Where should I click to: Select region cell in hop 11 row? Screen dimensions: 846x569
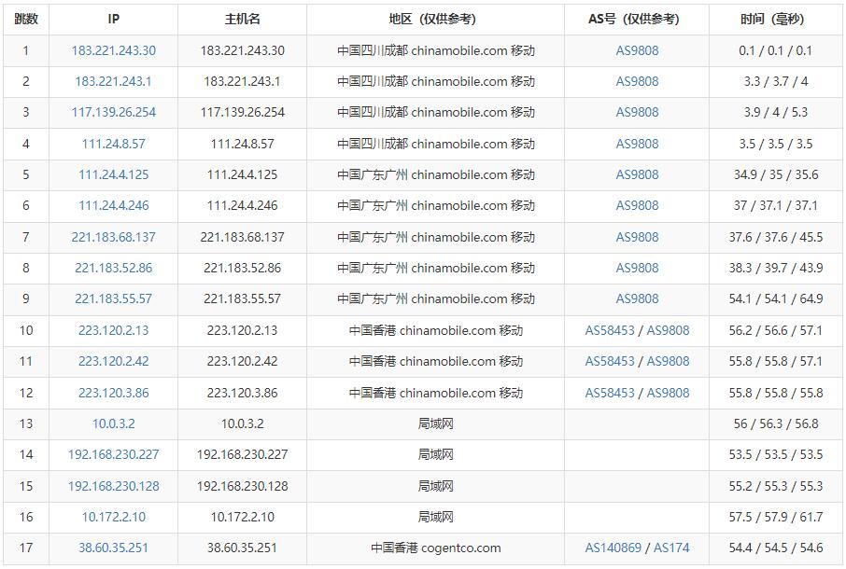click(435, 361)
